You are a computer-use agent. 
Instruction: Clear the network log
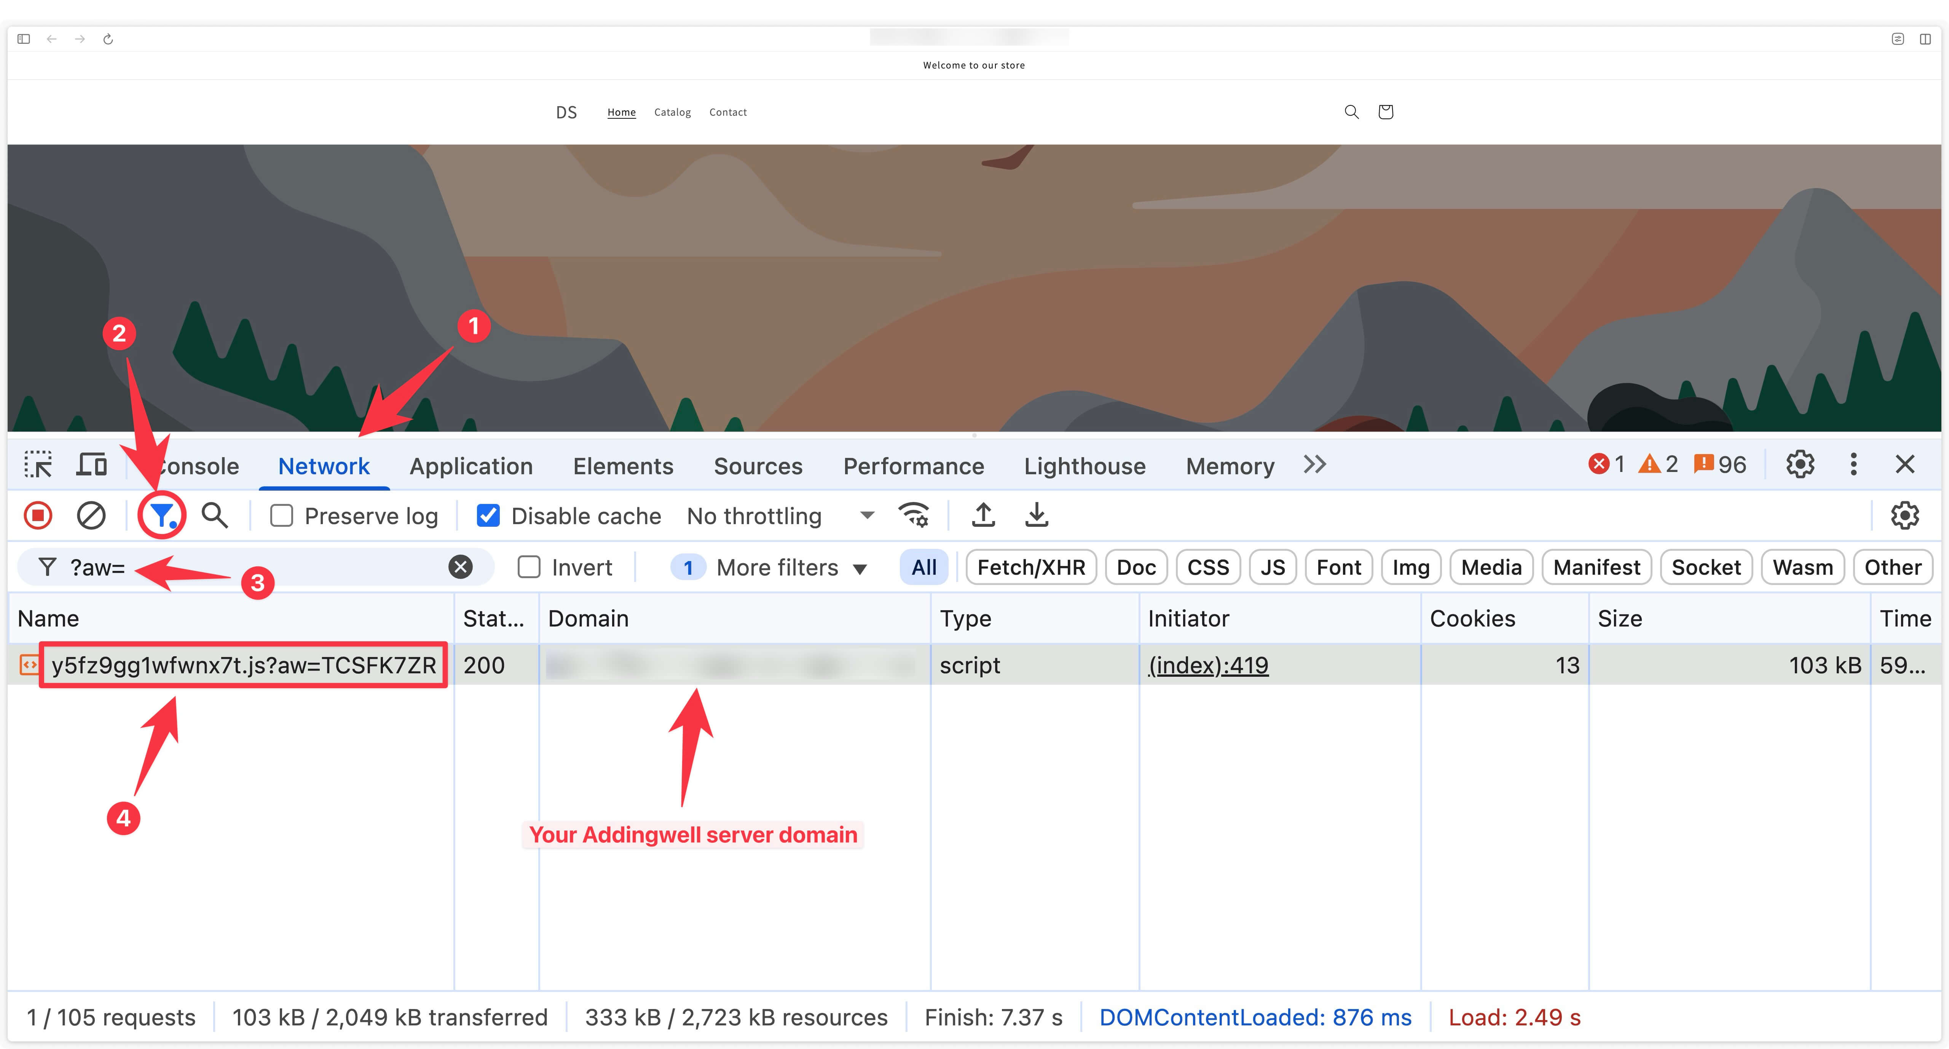click(x=91, y=516)
